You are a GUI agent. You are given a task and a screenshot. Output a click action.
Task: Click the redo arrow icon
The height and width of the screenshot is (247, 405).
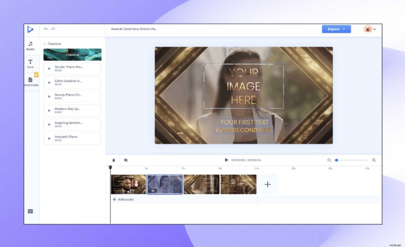tap(53, 29)
